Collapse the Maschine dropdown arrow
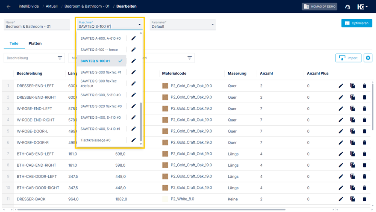Image resolution: width=376 pixels, height=212 pixels. pos(139,25)
